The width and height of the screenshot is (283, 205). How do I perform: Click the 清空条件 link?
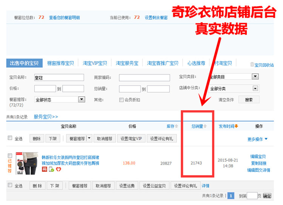click(226, 100)
